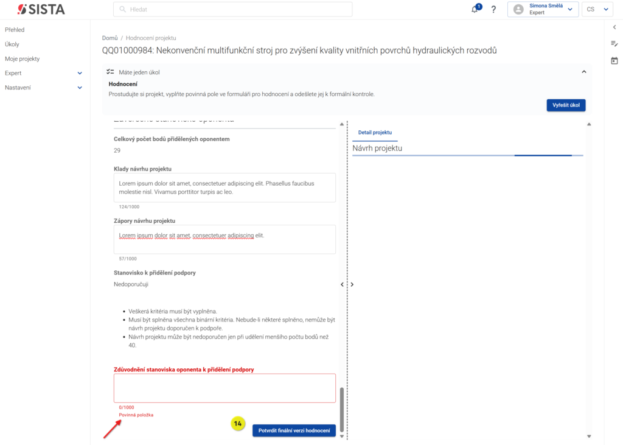This screenshot has height=445, width=623.
Task: Click the SISTA logo
Action: [41, 9]
